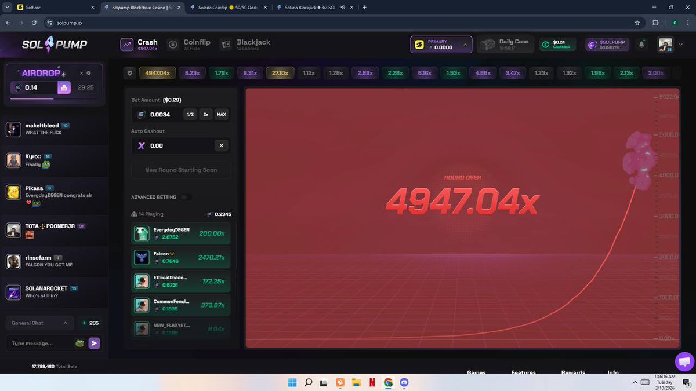
Task: Switch to the Solflare browser tab
Action: coord(55,8)
